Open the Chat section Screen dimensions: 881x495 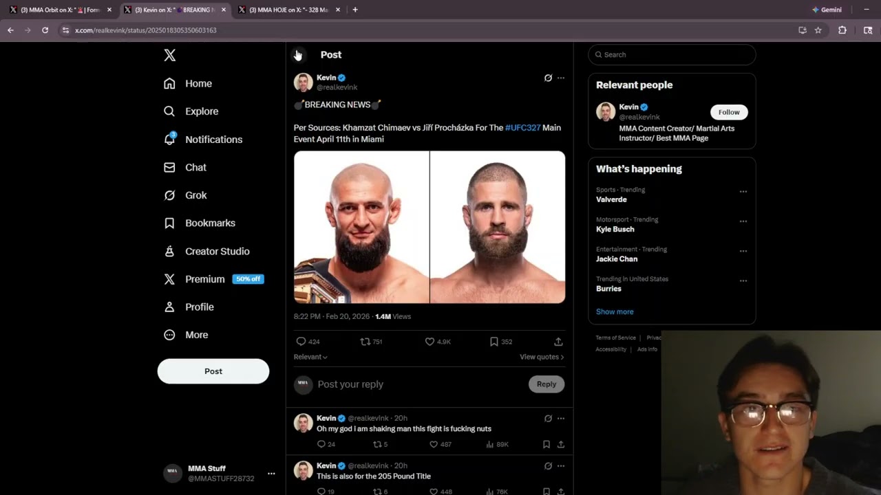[185, 167]
